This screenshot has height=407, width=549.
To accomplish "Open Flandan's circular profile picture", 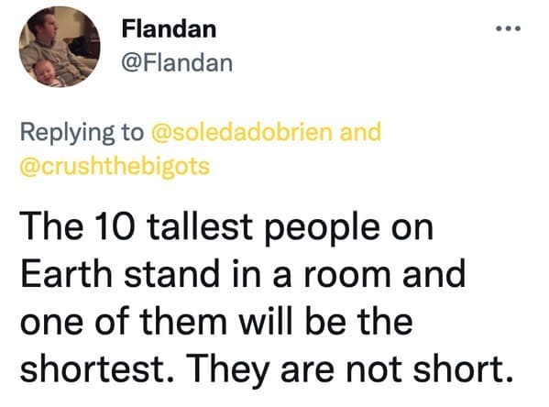I will (60, 47).
